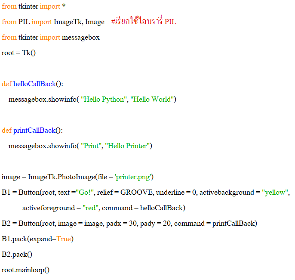Click the function name 'helloCallBack' in its def line

point(34,84)
